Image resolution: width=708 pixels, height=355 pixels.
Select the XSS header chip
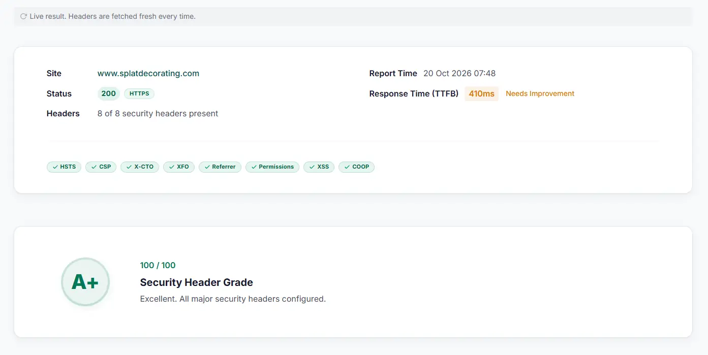(x=319, y=167)
